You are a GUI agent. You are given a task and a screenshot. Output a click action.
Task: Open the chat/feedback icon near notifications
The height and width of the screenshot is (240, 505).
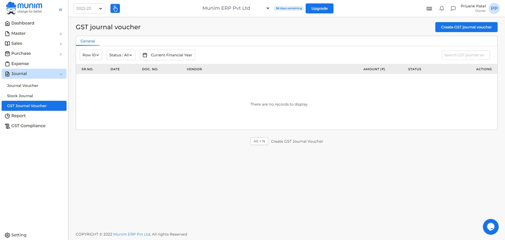click(453, 8)
